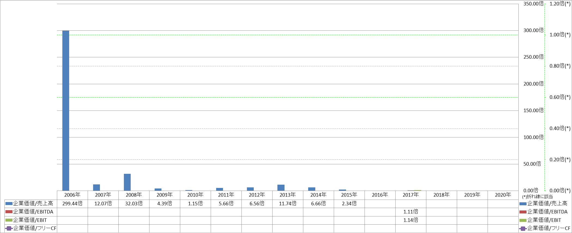
Task: Click the 企業価値/売上高 row label in the table
Action: (33, 203)
